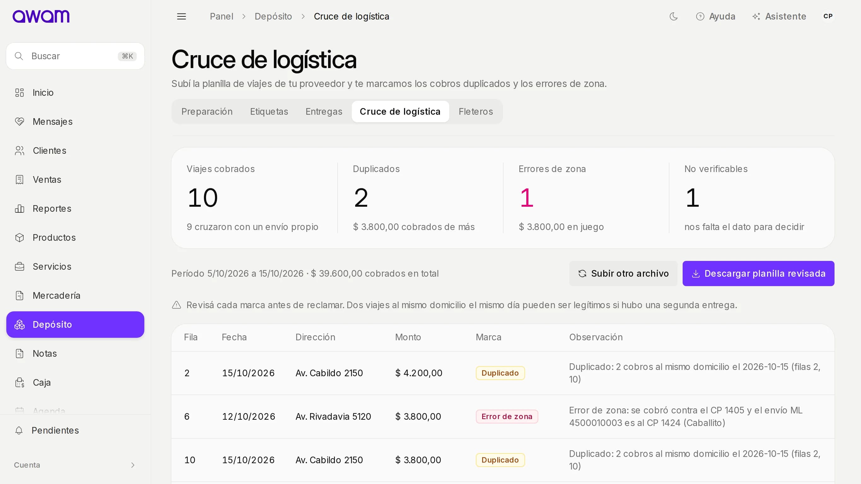Select Depósito in sidebar
The width and height of the screenshot is (861, 484).
pos(75,325)
